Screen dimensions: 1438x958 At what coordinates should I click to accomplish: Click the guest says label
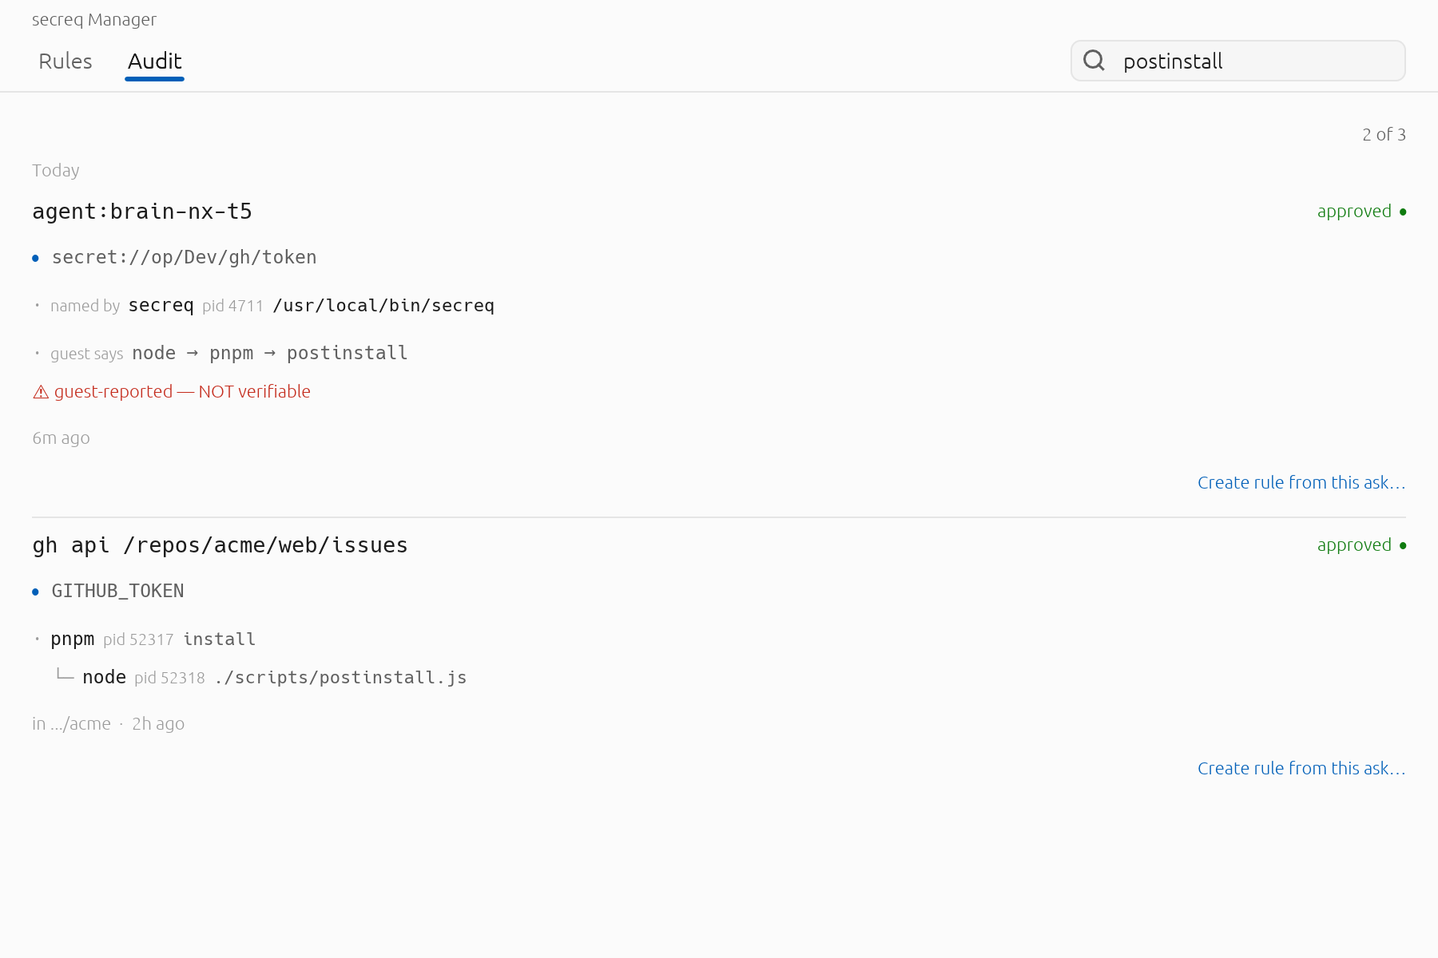(87, 354)
